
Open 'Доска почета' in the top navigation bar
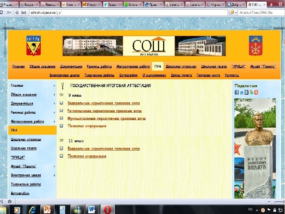pyautogui.click(x=181, y=75)
